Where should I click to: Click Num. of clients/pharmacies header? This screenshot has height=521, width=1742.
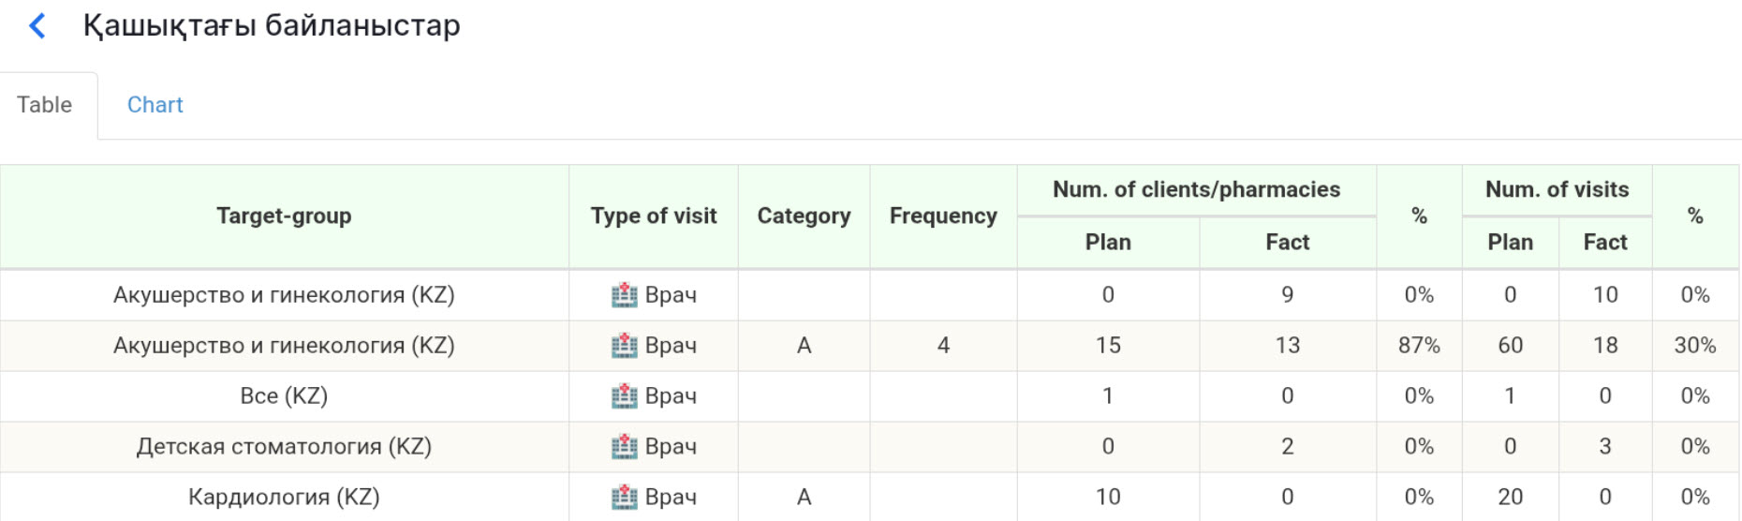[1196, 190]
